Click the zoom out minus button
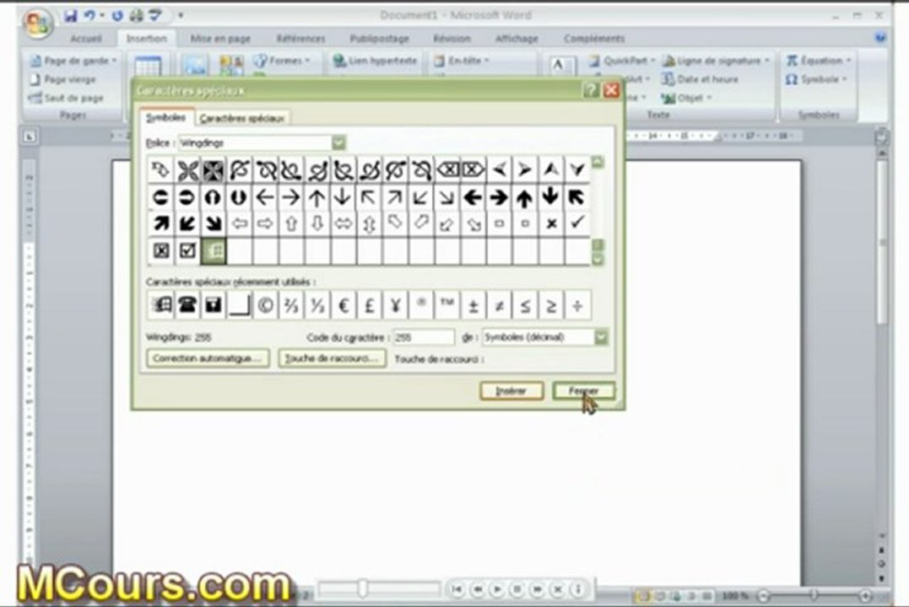 (x=764, y=595)
